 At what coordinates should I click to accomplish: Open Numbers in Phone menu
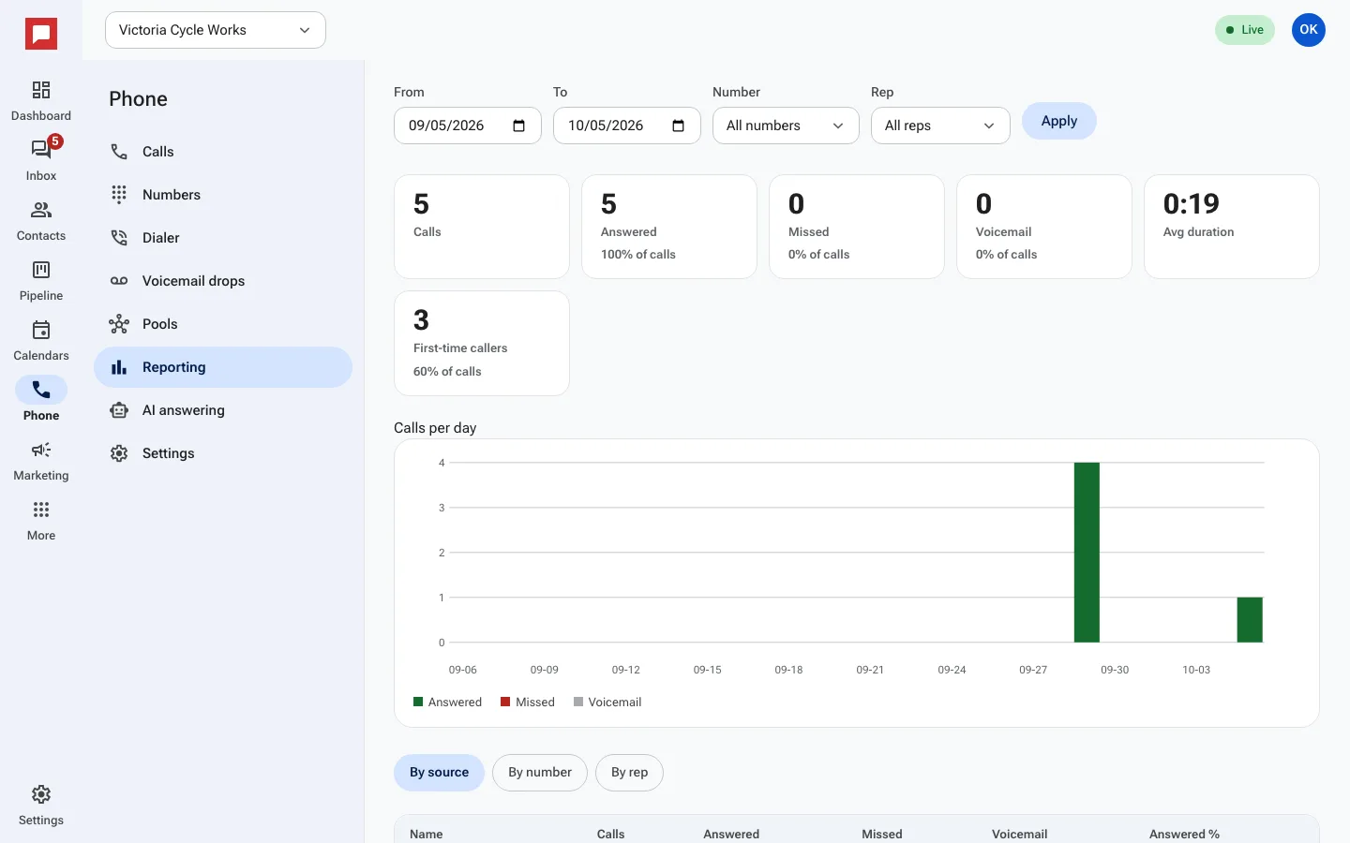pyautogui.click(x=223, y=195)
